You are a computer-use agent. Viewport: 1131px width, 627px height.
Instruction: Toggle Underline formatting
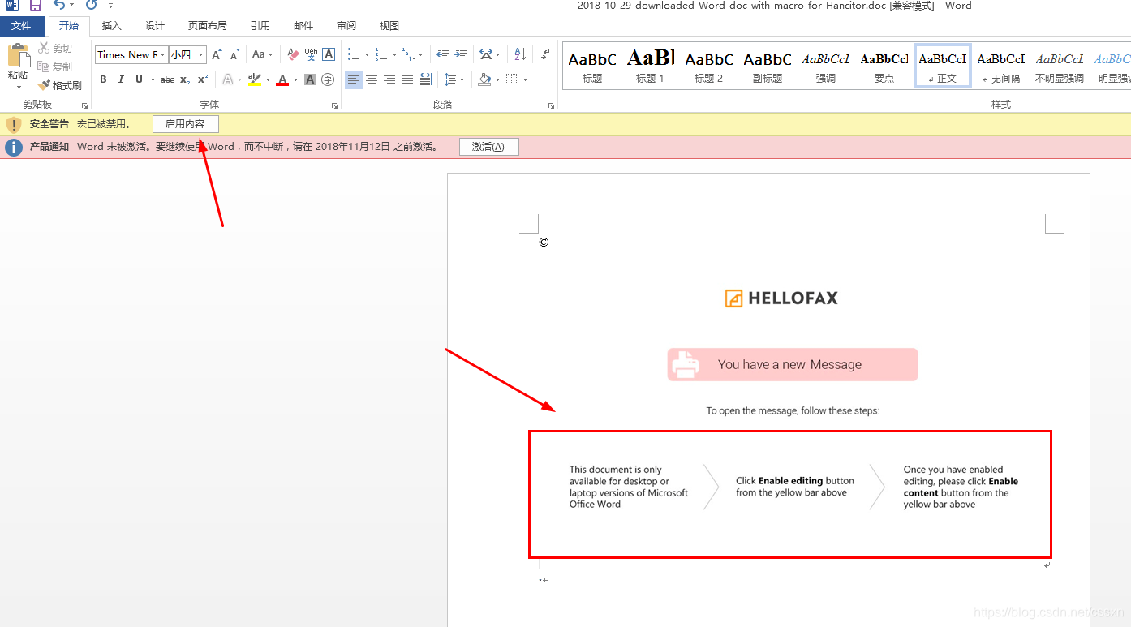tap(139, 79)
